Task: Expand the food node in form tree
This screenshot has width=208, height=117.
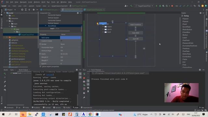Action: [x=103, y=32]
